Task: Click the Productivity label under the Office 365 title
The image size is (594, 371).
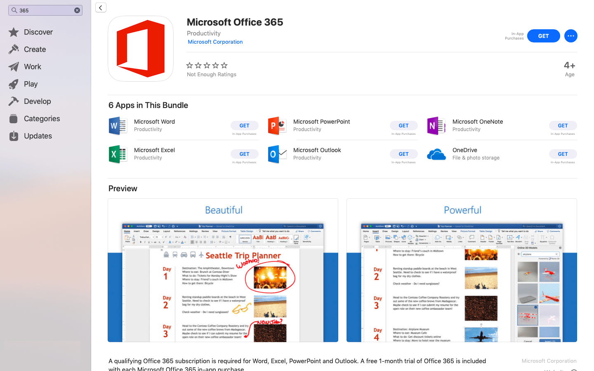Action: [204, 33]
